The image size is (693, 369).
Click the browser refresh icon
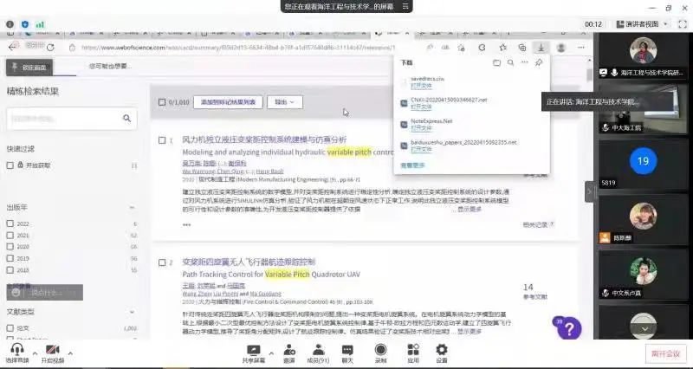50,48
